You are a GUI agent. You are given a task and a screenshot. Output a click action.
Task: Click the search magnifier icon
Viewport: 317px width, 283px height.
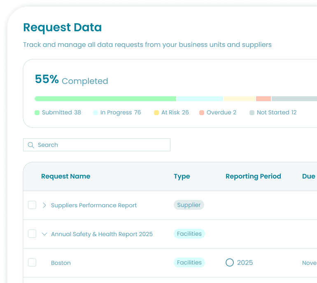[x=31, y=145]
